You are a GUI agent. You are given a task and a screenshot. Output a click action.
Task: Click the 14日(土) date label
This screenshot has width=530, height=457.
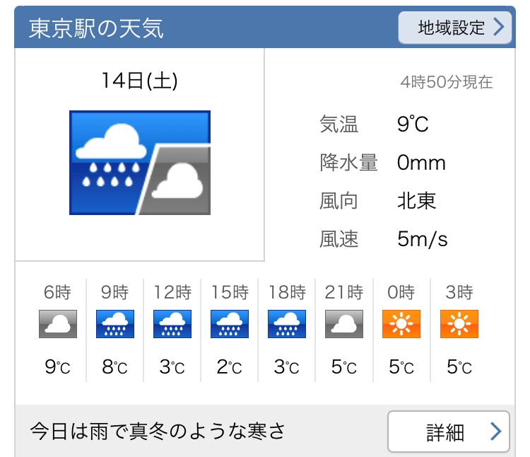click(139, 81)
